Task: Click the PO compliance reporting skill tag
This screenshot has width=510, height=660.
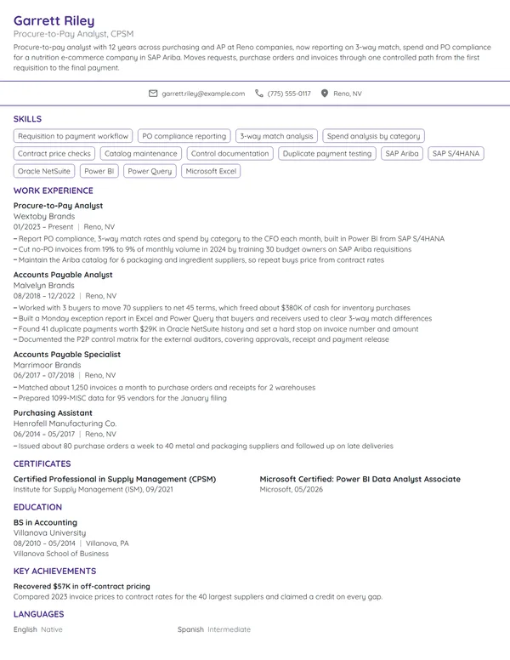Action: click(184, 136)
